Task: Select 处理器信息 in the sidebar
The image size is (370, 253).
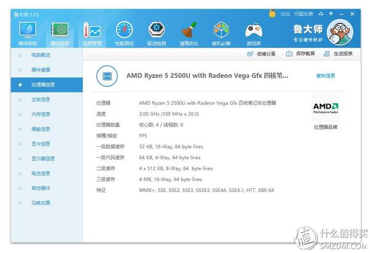Action: pos(47,85)
